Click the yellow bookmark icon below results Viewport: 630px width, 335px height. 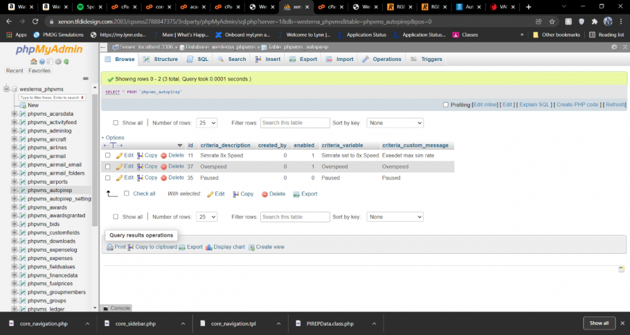(621, 269)
